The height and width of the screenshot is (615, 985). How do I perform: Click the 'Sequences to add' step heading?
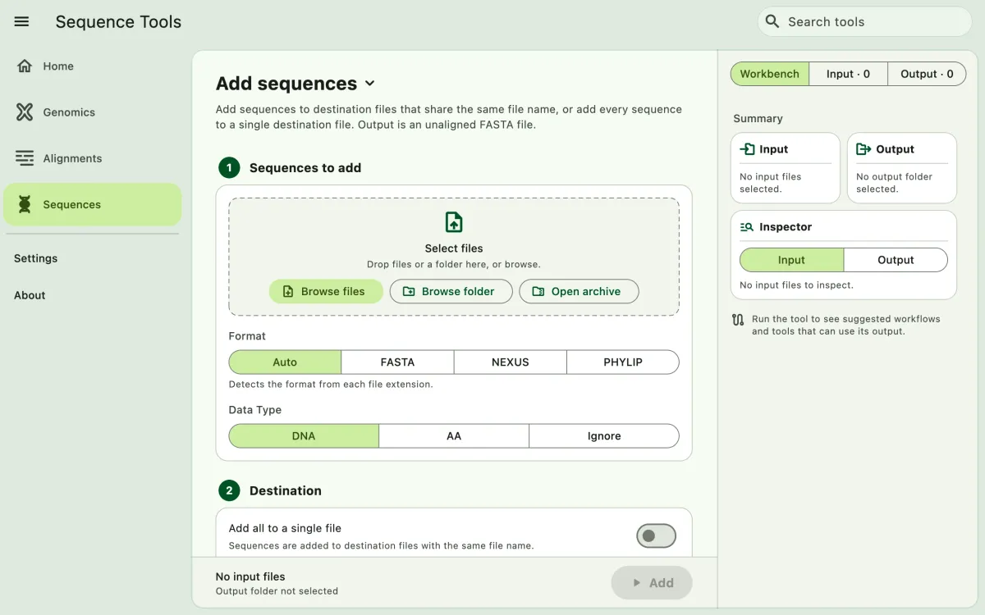tap(305, 168)
